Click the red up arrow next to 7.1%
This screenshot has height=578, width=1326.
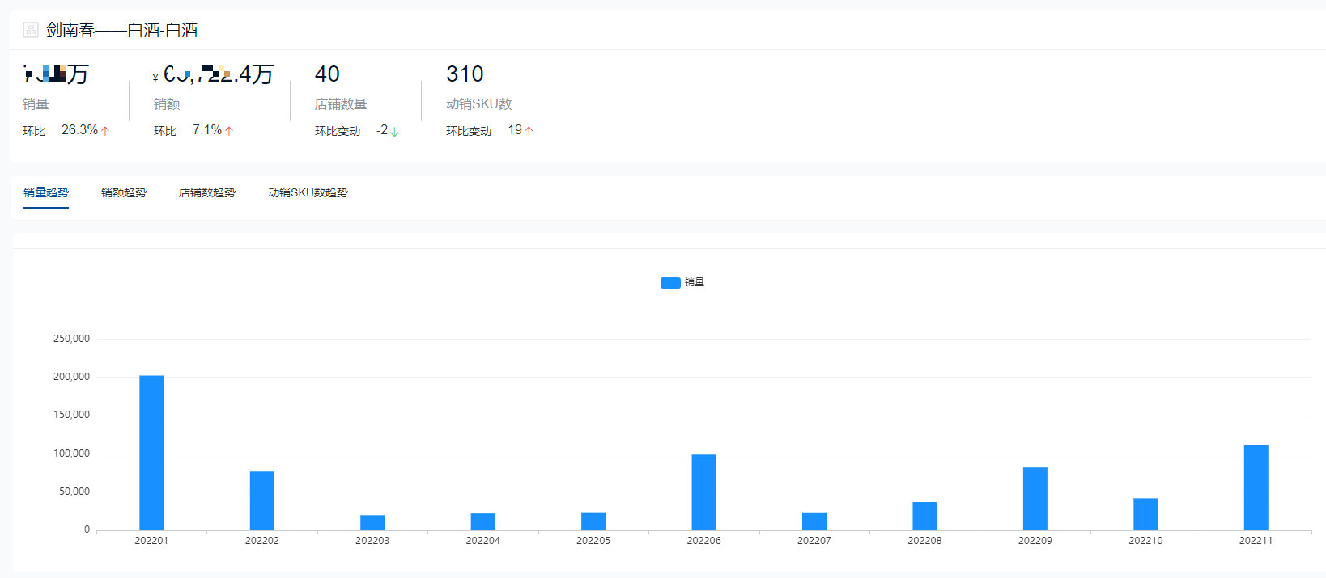pyautogui.click(x=229, y=131)
